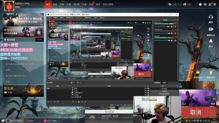219x123 pixels.
Task: Toggle visibility eye for 视频采集设备 source
Action: pyautogui.click(x=145, y=92)
